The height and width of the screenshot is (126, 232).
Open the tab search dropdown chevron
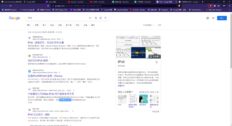click(x=213, y=2)
